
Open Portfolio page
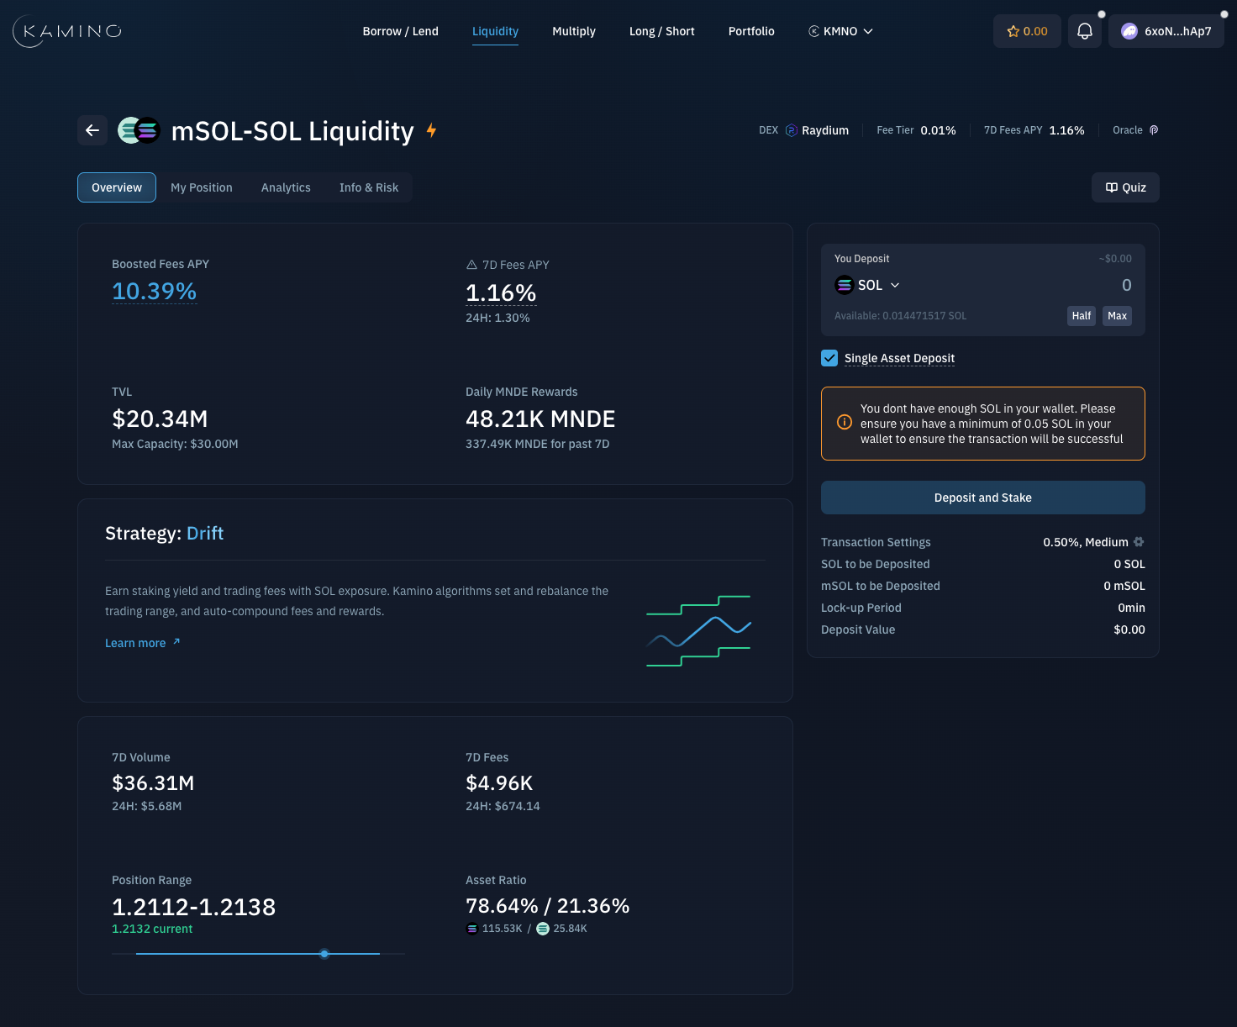pyautogui.click(x=751, y=31)
